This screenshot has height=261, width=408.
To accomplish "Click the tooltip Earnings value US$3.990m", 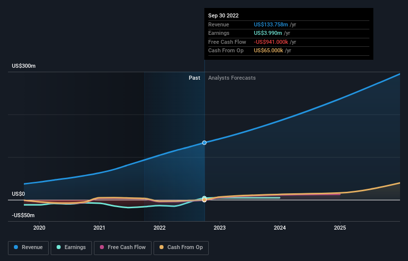I will click(x=268, y=33).
